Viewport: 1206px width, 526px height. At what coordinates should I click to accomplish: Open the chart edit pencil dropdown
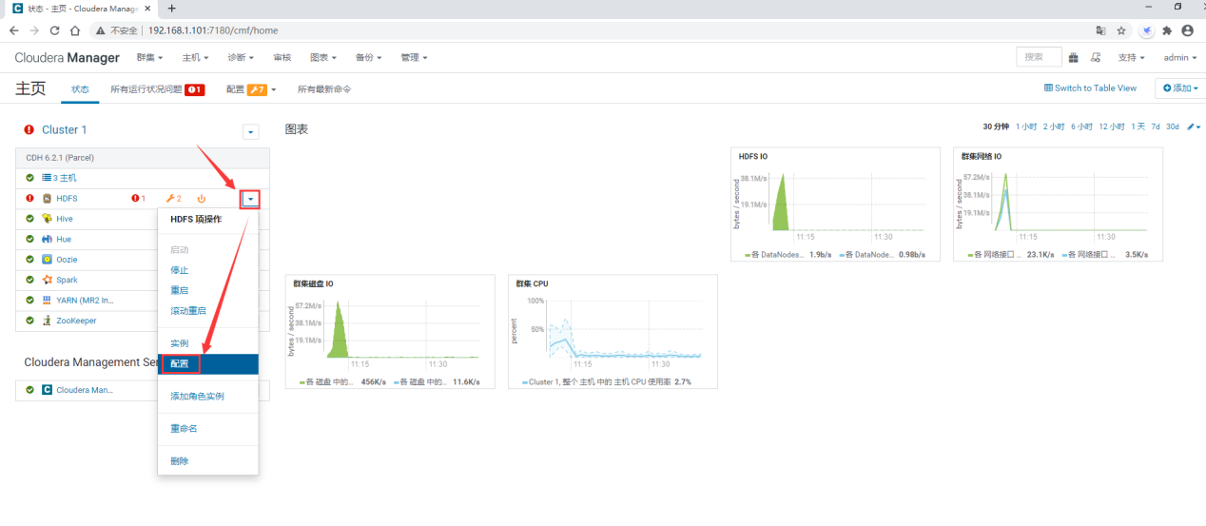click(x=1194, y=127)
